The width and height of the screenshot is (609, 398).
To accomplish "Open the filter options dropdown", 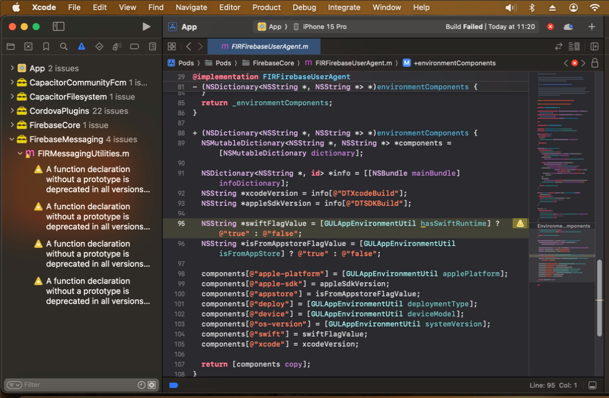I will 14,385.
